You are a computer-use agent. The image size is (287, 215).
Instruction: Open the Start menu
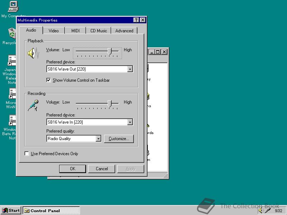tap(11, 211)
